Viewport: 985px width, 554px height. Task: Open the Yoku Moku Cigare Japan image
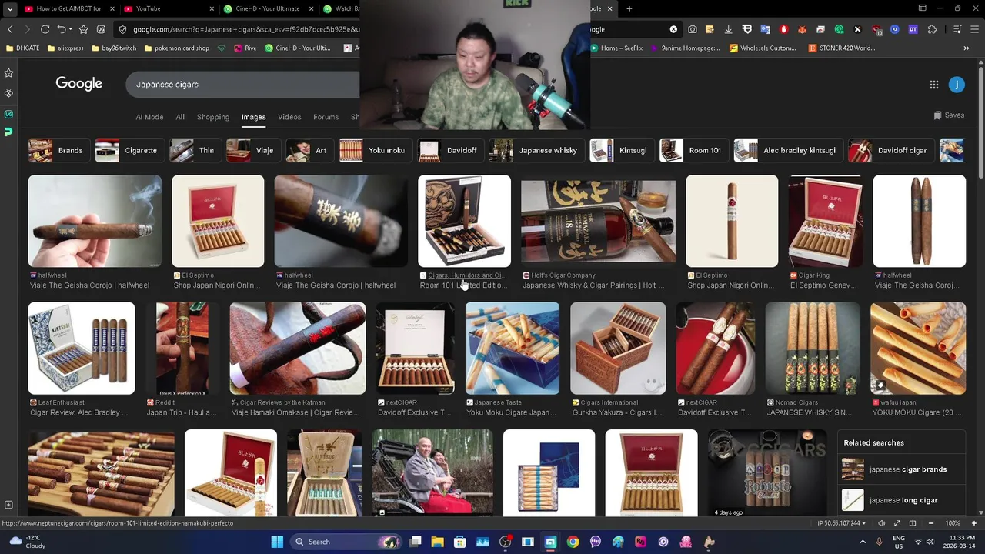coord(513,348)
